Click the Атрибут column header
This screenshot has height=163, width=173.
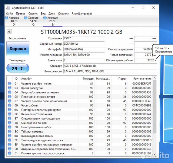coord(49,78)
